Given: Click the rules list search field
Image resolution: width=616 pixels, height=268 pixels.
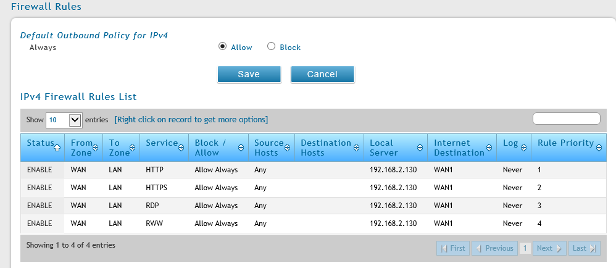Looking at the screenshot, I should tap(566, 119).
